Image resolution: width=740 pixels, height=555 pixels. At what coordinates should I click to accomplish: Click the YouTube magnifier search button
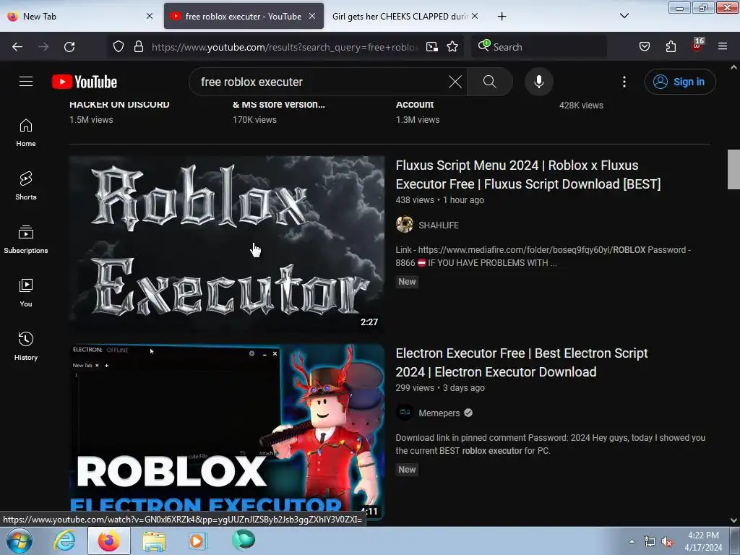click(489, 82)
